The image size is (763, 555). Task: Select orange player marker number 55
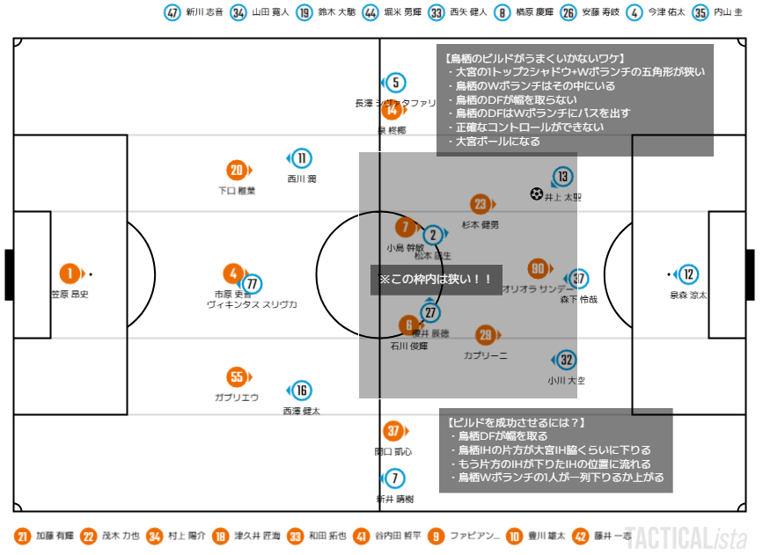tap(237, 377)
